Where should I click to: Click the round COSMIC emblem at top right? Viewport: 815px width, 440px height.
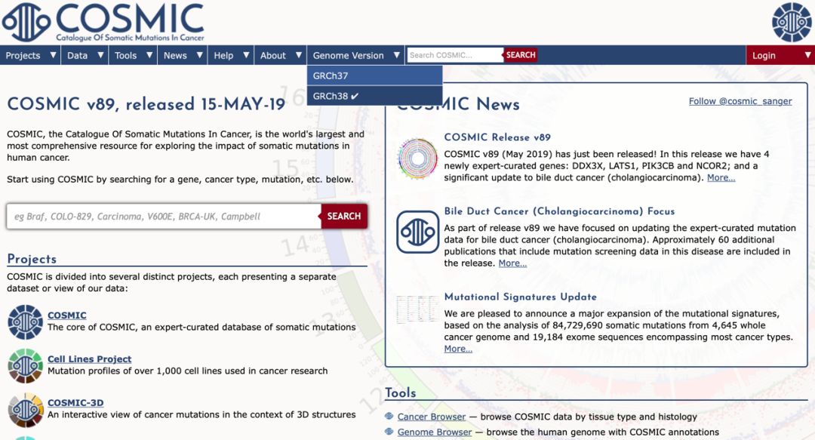tap(792, 23)
